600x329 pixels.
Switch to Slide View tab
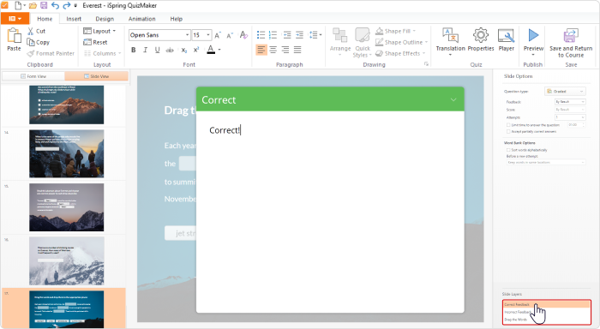(x=96, y=76)
